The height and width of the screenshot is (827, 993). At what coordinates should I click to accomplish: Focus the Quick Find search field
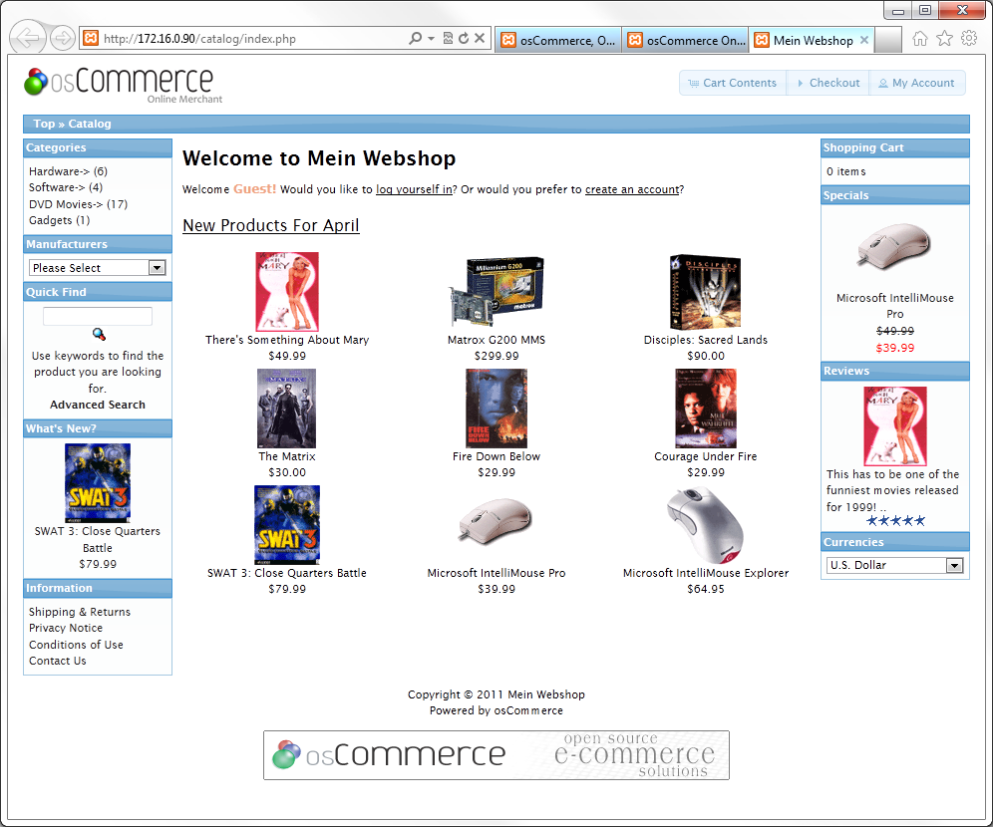[98, 316]
